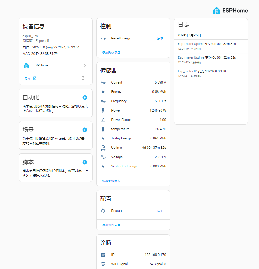Click the Power Factor angle icon
This screenshot has width=259, height=269.
coord(103,120)
